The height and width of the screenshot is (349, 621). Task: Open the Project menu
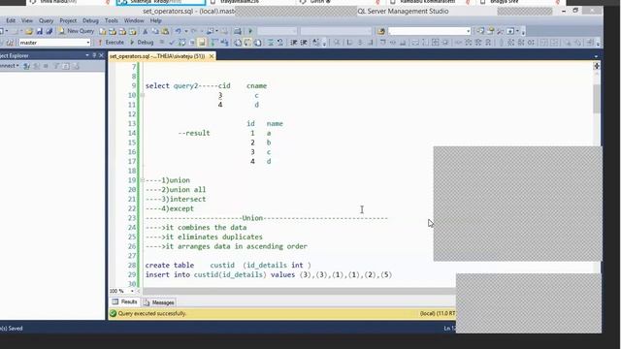[x=68, y=20]
